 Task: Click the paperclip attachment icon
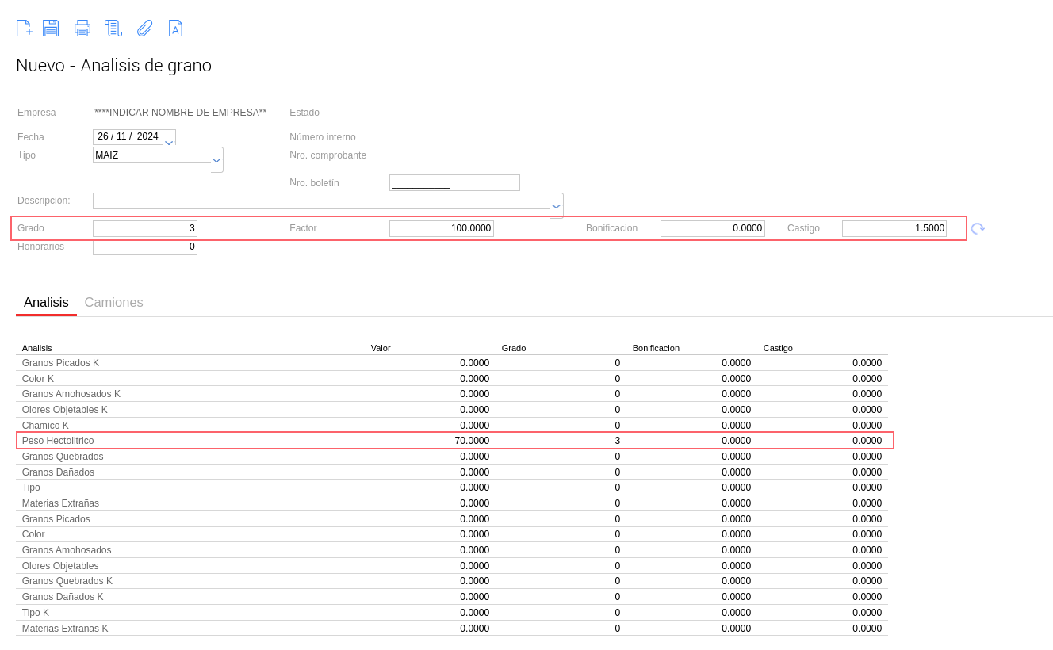pyautogui.click(x=144, y=29)
